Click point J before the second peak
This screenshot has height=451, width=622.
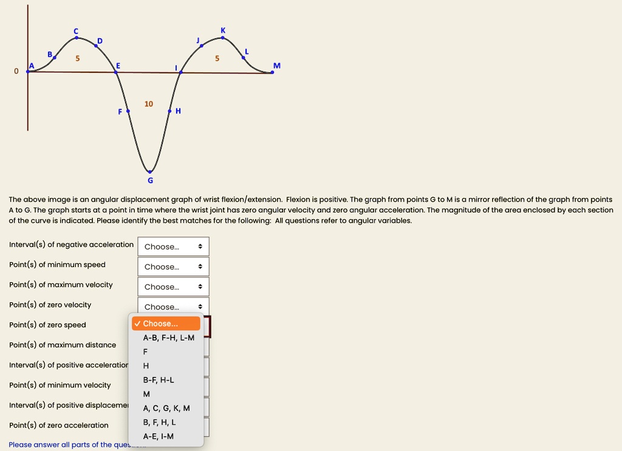[x=202, y=46]
